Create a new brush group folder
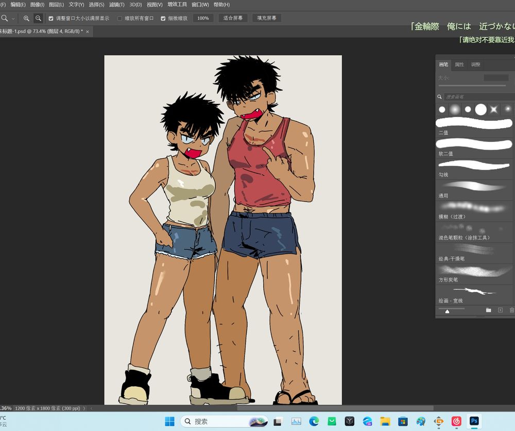The image size is (515, 431). click(x=488, y=310)
